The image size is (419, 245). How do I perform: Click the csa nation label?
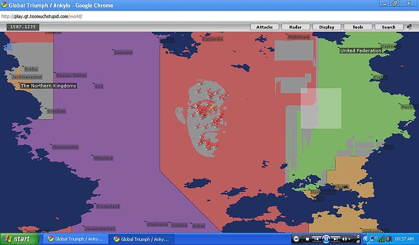coord(99,86)
